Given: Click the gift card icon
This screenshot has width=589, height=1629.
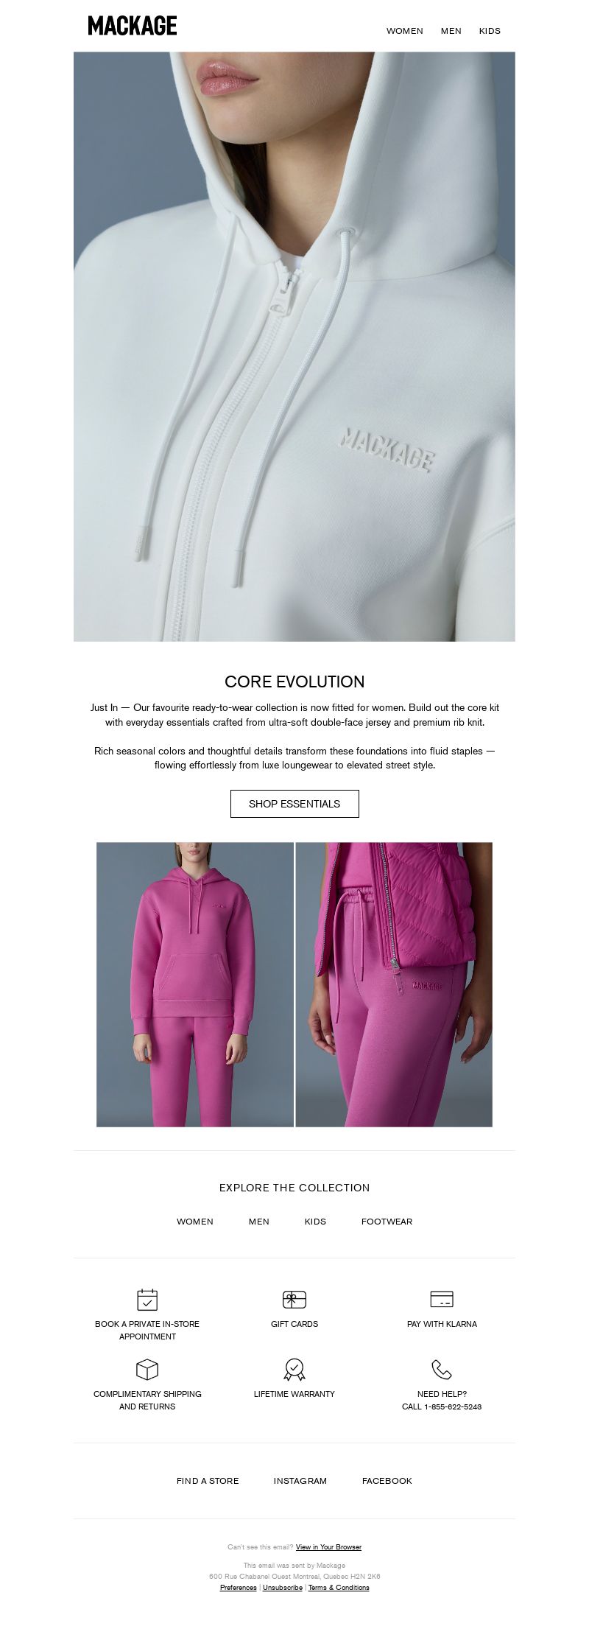Looking at the screenshot, I should pos(294,1299).
